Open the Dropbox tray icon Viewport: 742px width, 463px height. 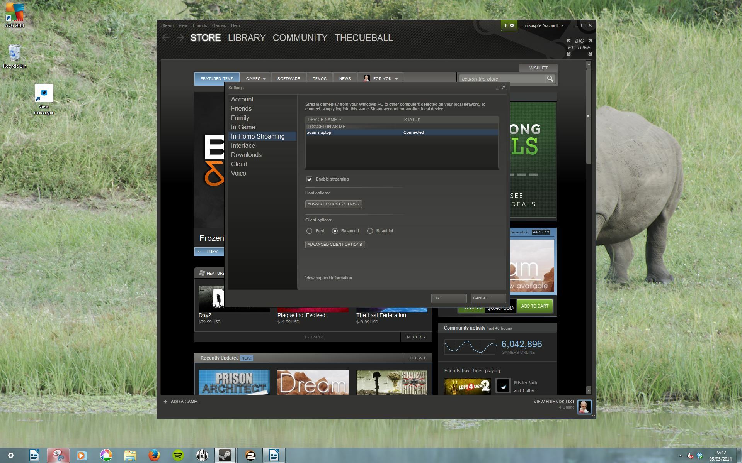coord(699,456)
